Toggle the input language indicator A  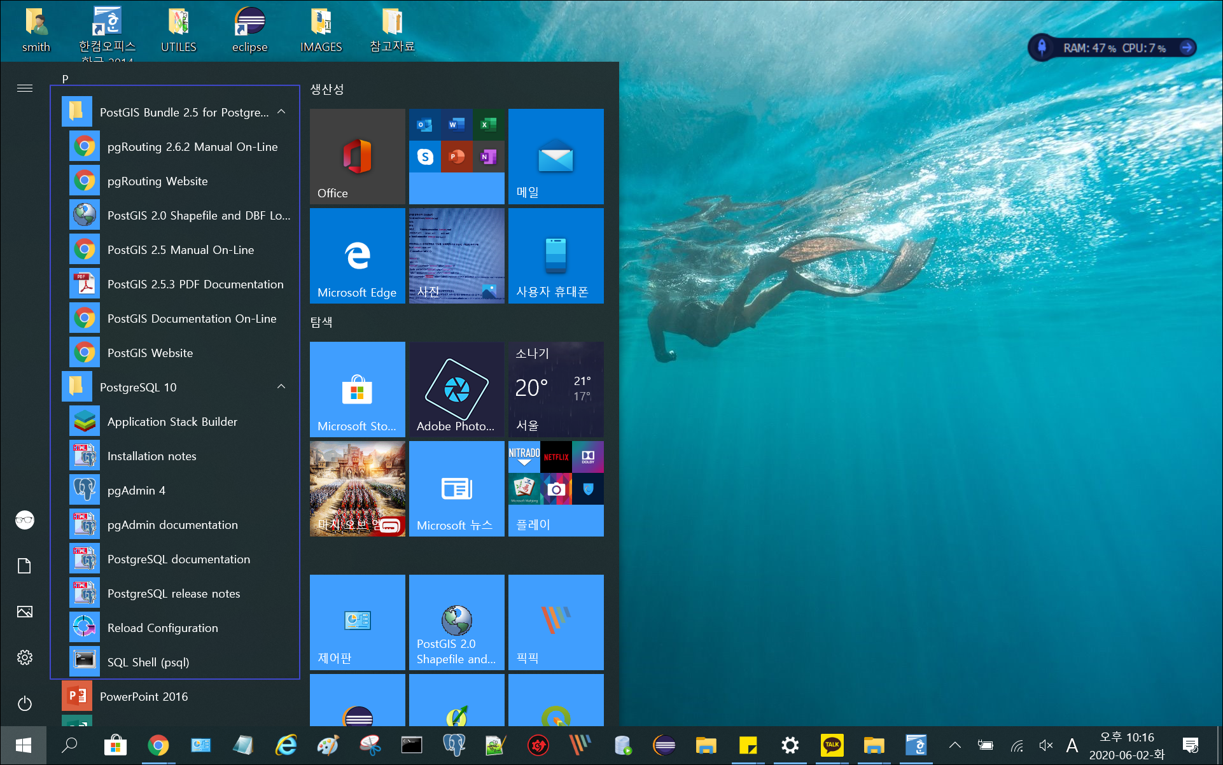(1072, 745)
